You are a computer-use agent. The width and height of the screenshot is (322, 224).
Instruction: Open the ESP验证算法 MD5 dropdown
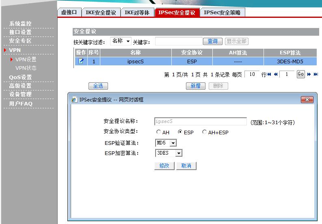[x=166, y=143]
